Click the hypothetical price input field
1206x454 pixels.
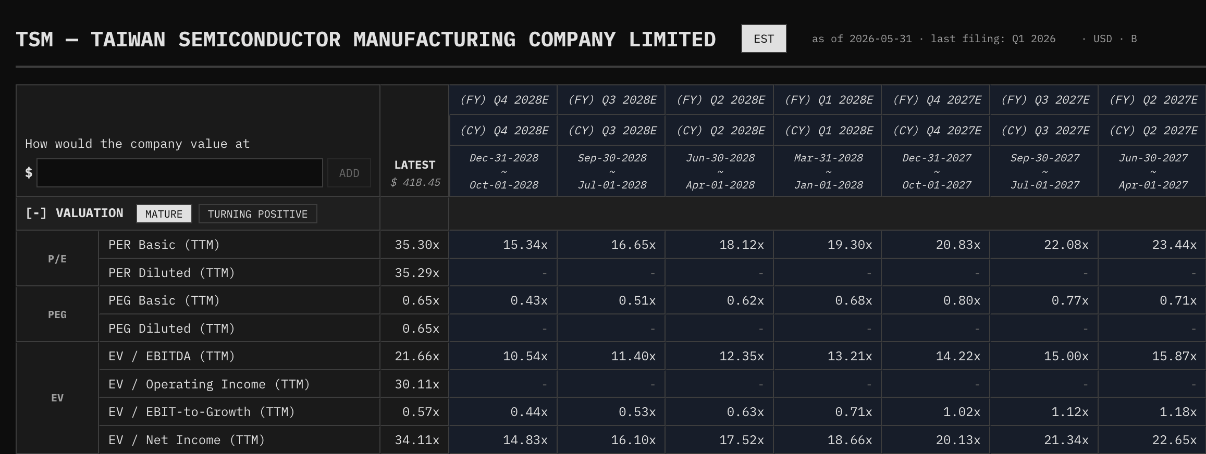(x=180, y=173)
